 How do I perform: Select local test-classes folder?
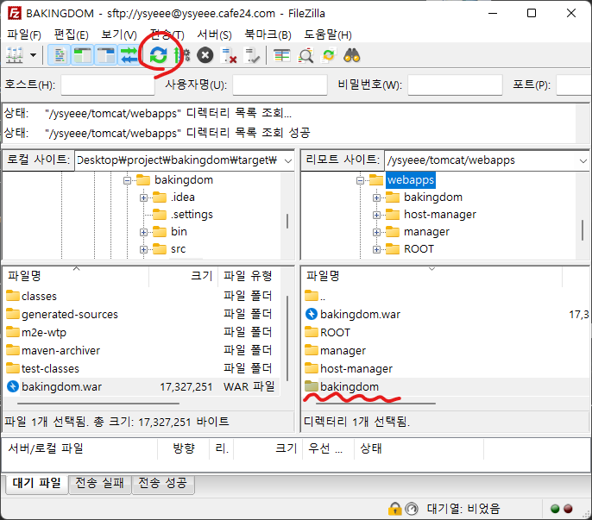(50, 369)
